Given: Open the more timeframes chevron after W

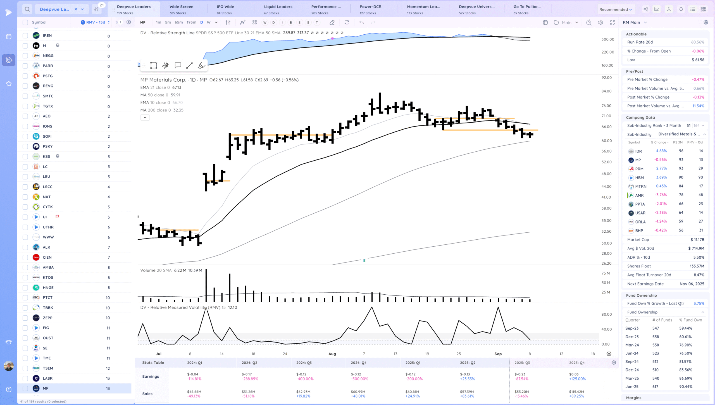Looking at the screenshot, I should tap(216, 22).
